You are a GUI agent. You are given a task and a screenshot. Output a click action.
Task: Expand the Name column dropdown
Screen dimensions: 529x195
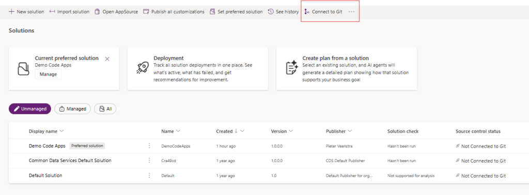(x=178, y=131)
